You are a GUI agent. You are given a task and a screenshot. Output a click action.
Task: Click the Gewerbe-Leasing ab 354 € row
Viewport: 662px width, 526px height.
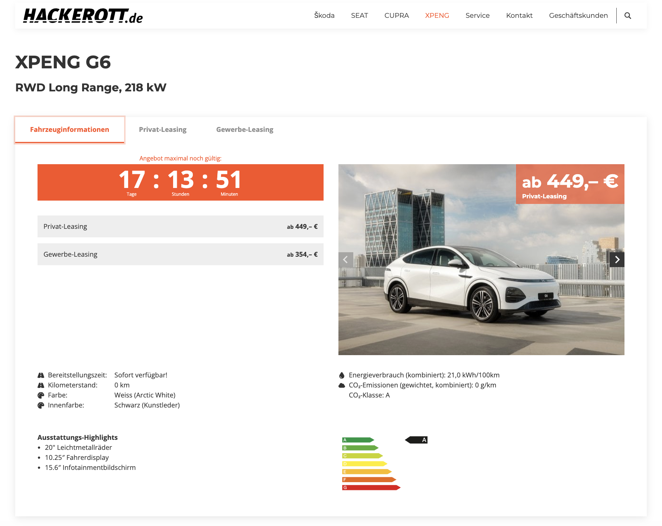180,254
